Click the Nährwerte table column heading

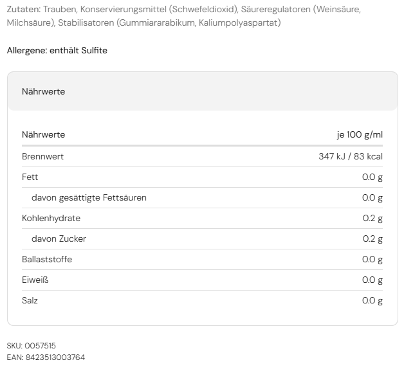pos(43,134)
